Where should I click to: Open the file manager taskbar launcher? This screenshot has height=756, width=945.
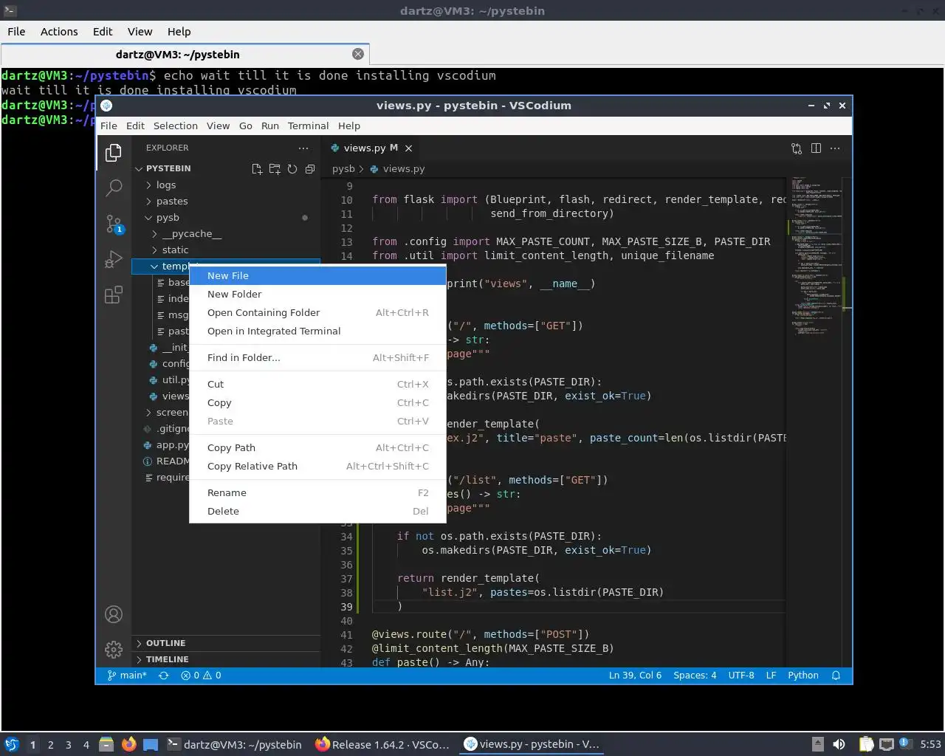[x=106, y=744]
